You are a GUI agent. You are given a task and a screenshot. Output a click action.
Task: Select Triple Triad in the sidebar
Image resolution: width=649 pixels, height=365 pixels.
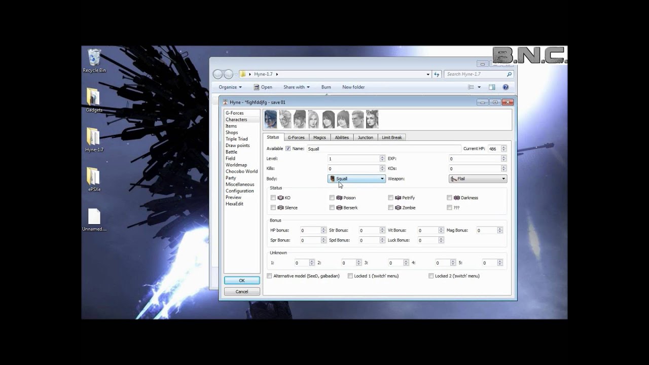point(237,139)
